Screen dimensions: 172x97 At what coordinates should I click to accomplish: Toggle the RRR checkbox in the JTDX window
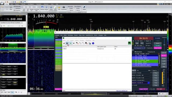coord(152,70)
